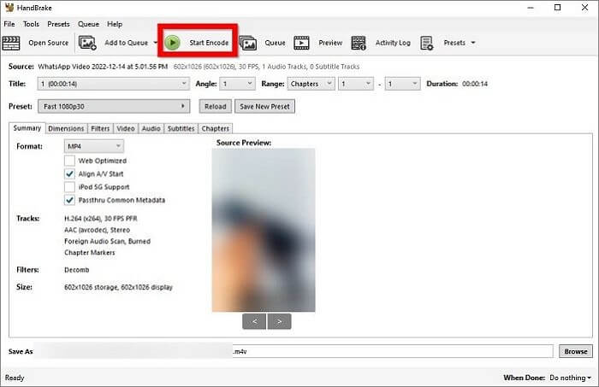Click the Browse button
The height and width of the screenshot is (387, 599).
pyautogui.click(x=575, y=351)
